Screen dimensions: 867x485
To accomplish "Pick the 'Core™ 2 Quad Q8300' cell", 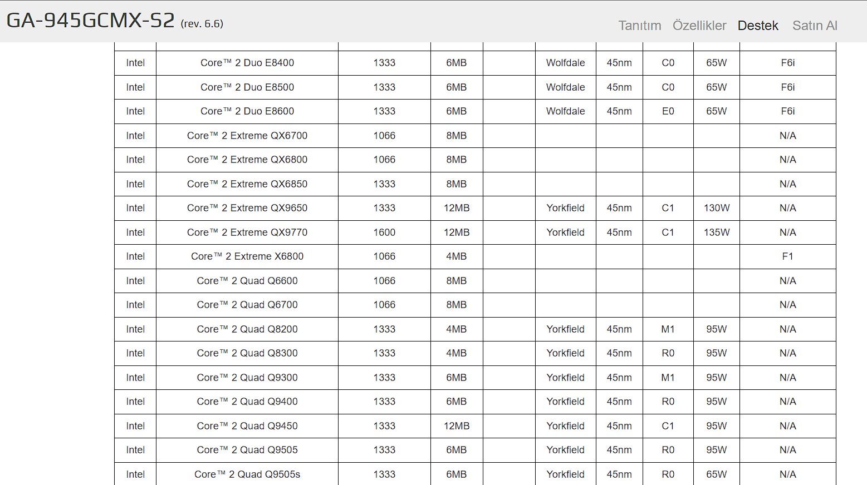I will [247, 353].
